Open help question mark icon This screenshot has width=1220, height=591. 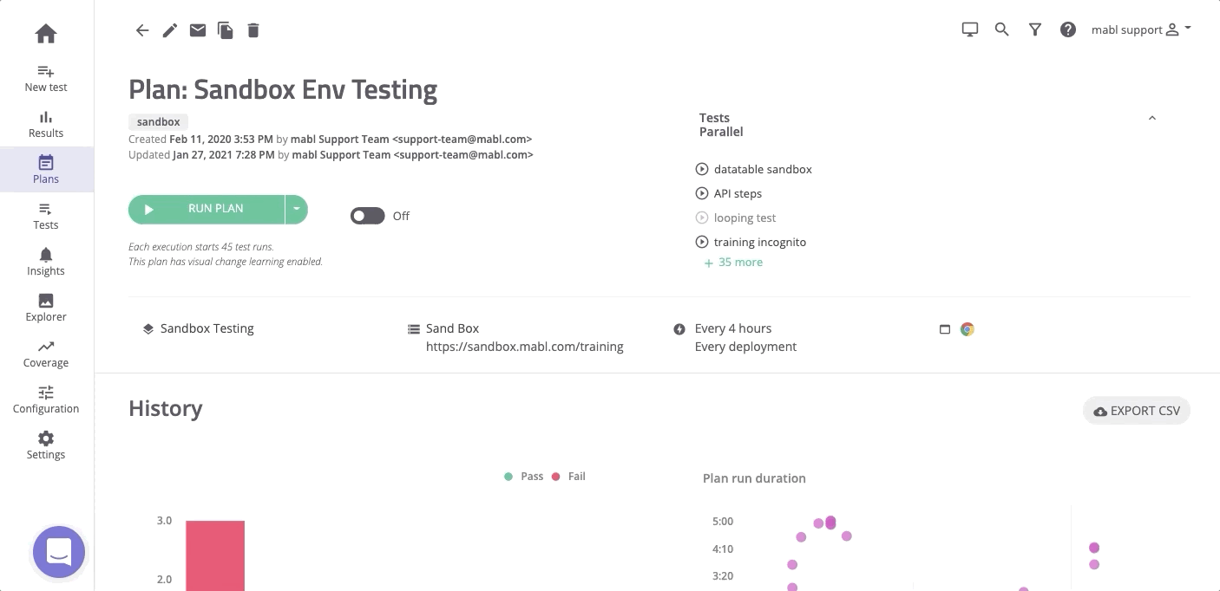pyautogui.click(x=1068, y=29)
